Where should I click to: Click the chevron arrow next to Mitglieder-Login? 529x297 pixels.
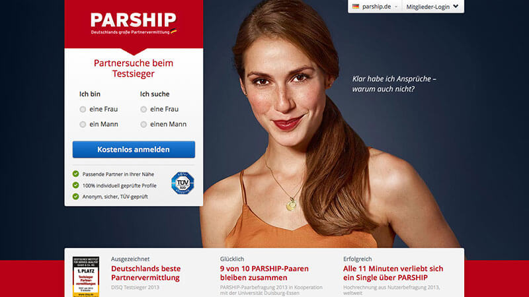pyautogui.click(x=456, y=7)
